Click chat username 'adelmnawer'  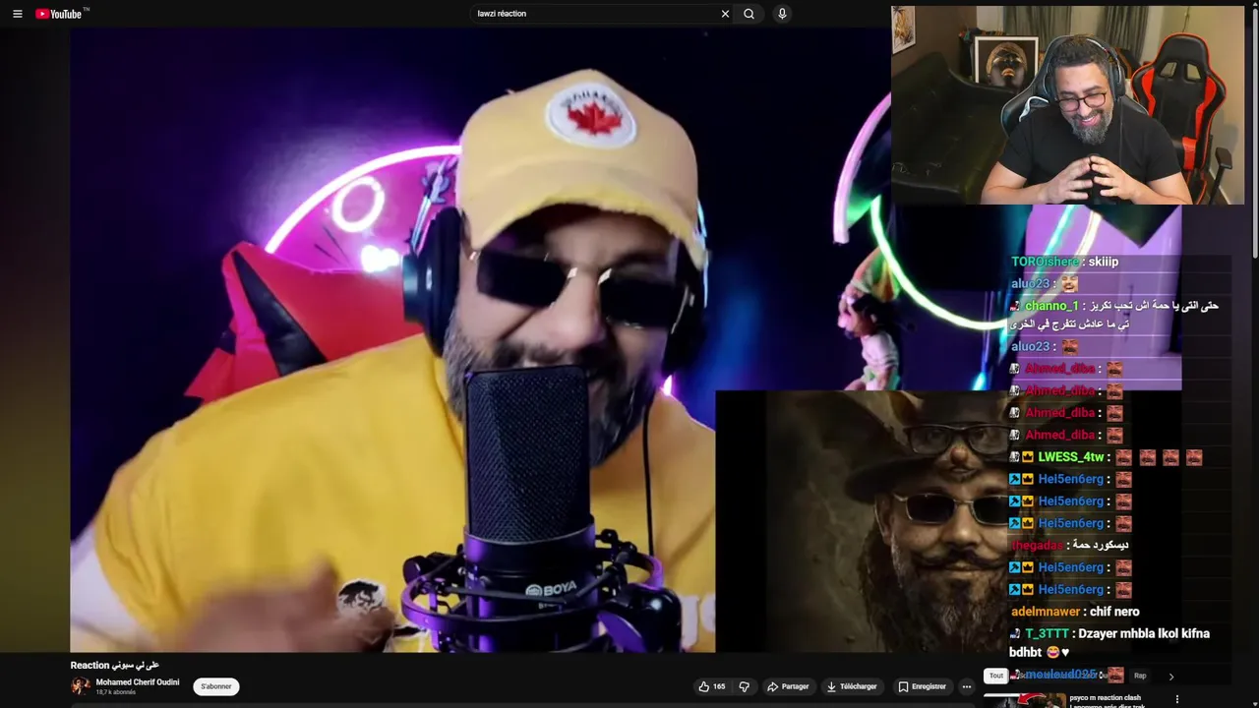[x=1047, y=612]
